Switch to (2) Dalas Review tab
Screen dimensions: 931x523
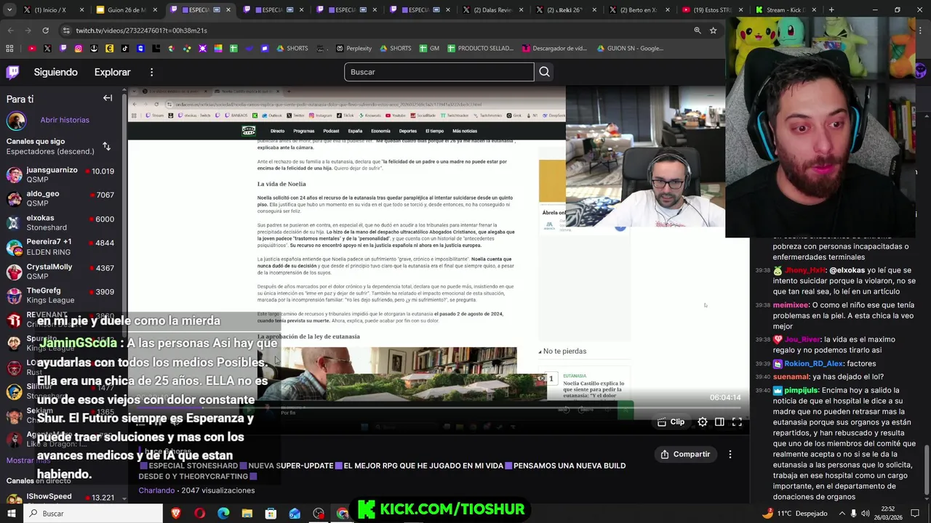click(492, 10)
